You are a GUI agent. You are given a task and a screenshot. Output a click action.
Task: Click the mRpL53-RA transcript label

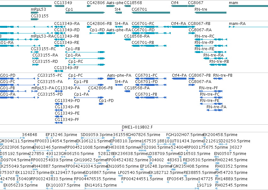(x=42, y=36)
